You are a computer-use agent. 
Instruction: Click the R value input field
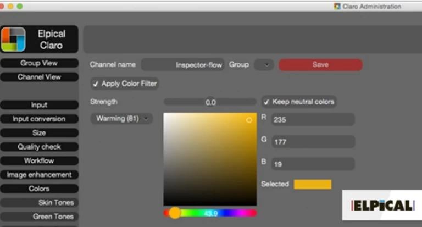(312, 119)
